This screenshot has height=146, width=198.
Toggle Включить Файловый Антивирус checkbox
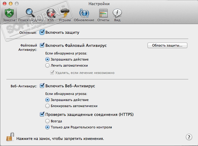42,45
